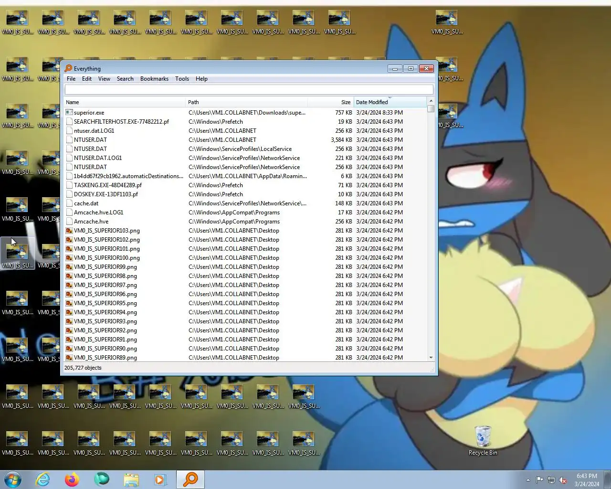The height and width of the screenshot is (489, 611).
Task: Select VM0_IS_SUPERIOR91.png file name
Action: 105,339
